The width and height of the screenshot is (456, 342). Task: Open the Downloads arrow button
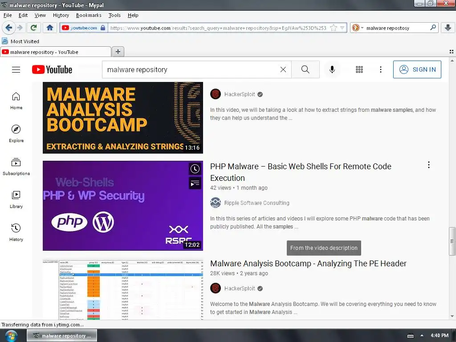click(x=448, y=28)
